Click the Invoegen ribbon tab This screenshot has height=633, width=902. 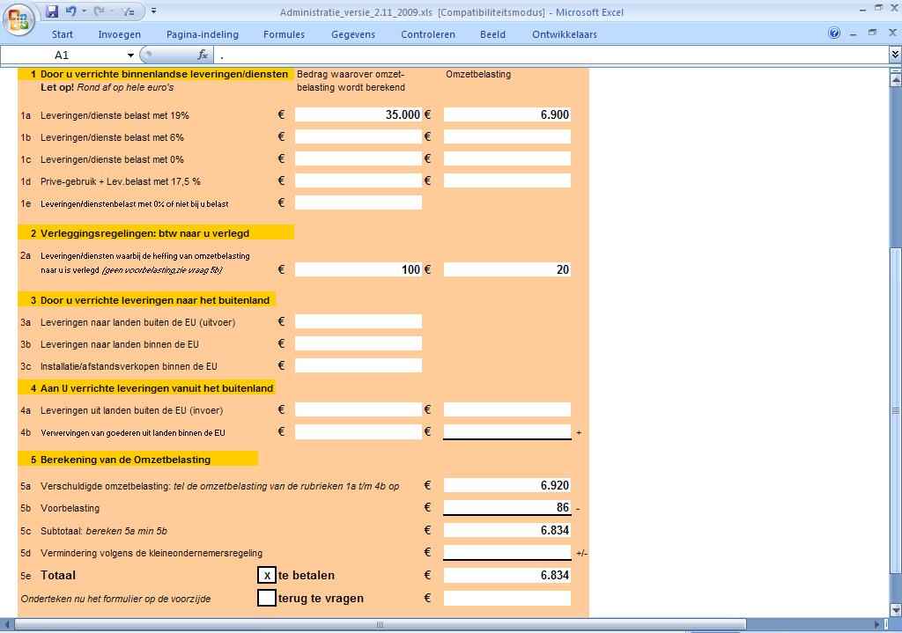pyautogui.click(x=119, y=34)
